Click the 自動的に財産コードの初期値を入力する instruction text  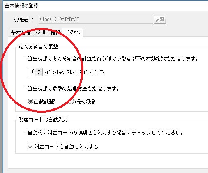(x=106, y=133)
